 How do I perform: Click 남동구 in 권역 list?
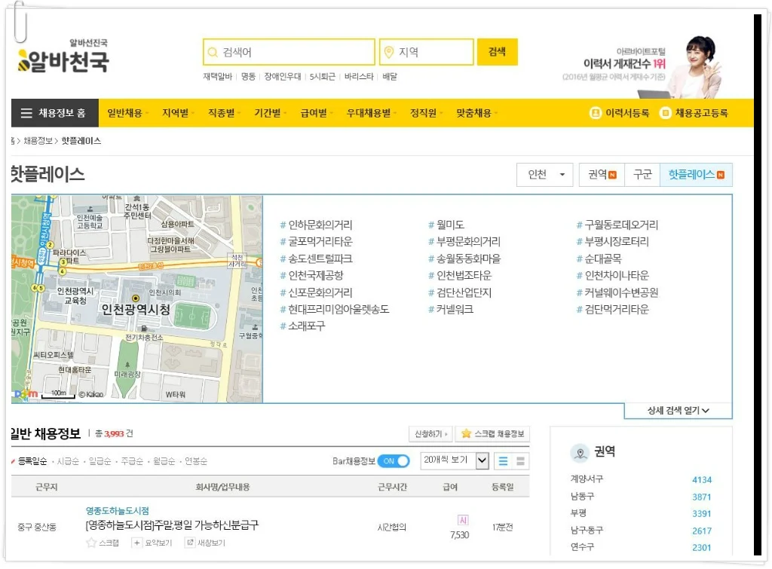[x=583, y=496]
